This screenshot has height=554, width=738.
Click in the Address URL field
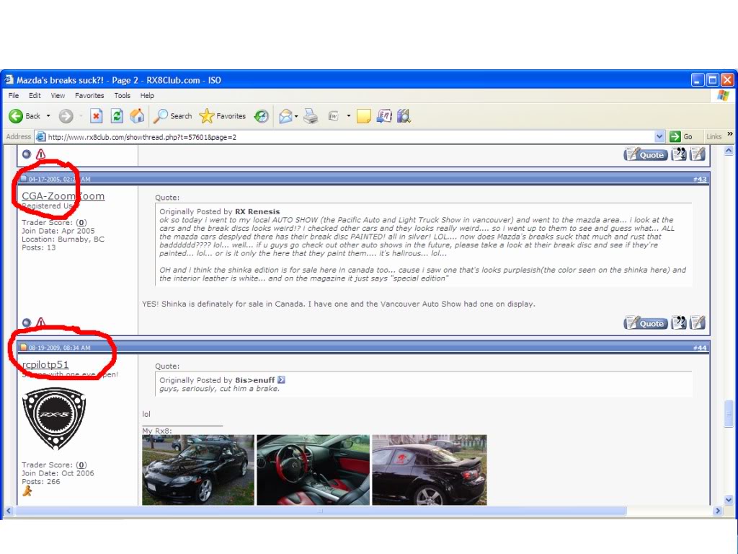pos(348,137)
